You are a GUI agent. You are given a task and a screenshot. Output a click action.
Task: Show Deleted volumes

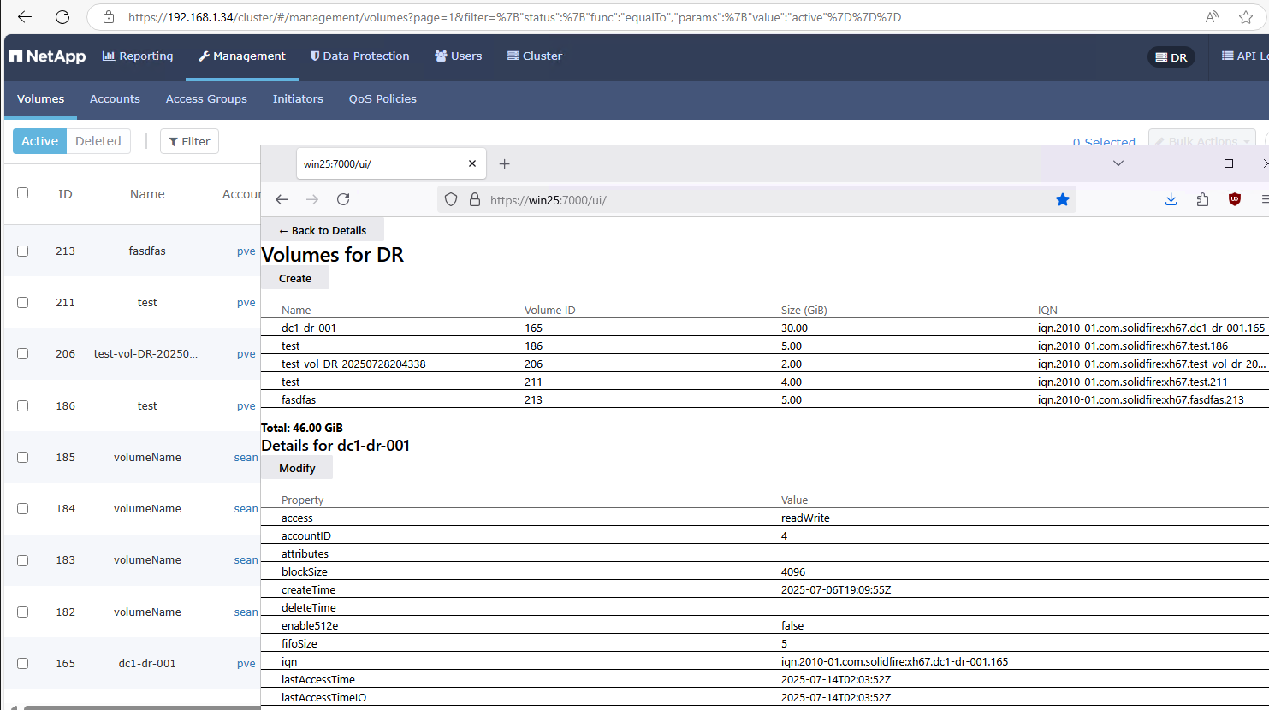(98, 141)
